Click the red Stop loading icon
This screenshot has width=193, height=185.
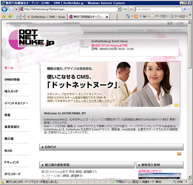(131, 9)
